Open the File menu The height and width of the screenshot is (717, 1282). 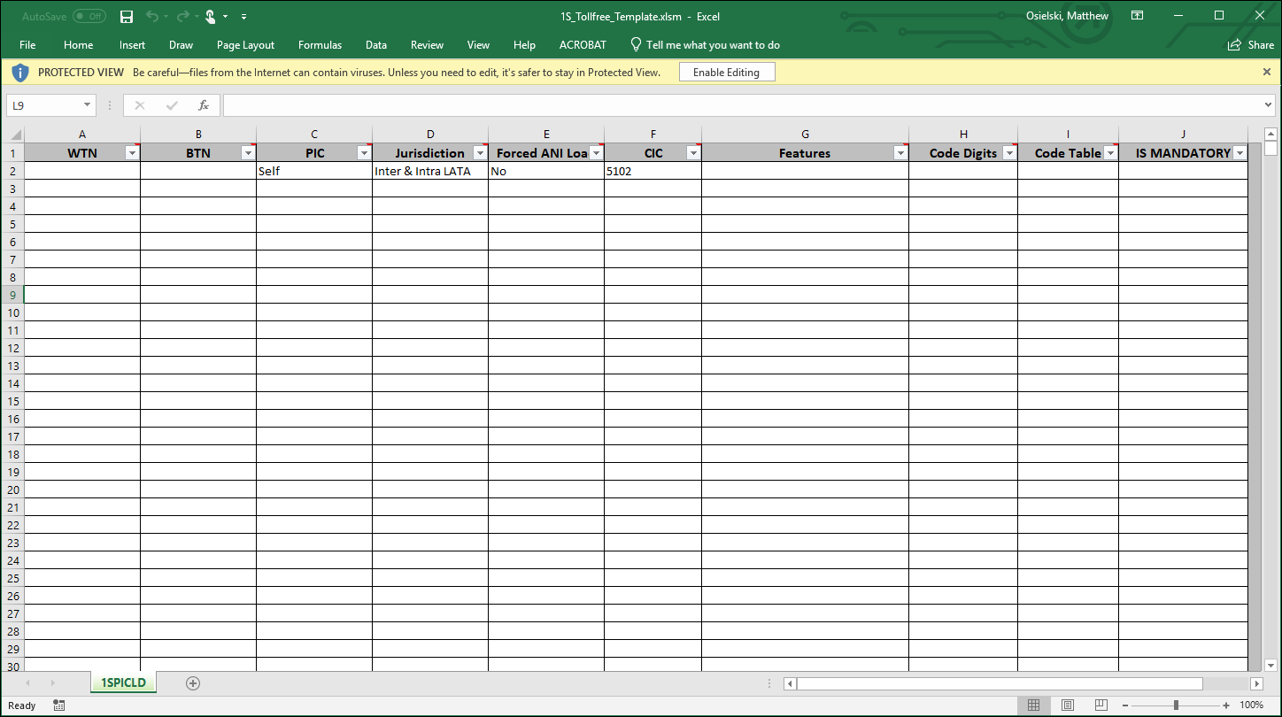pos(27,45)
